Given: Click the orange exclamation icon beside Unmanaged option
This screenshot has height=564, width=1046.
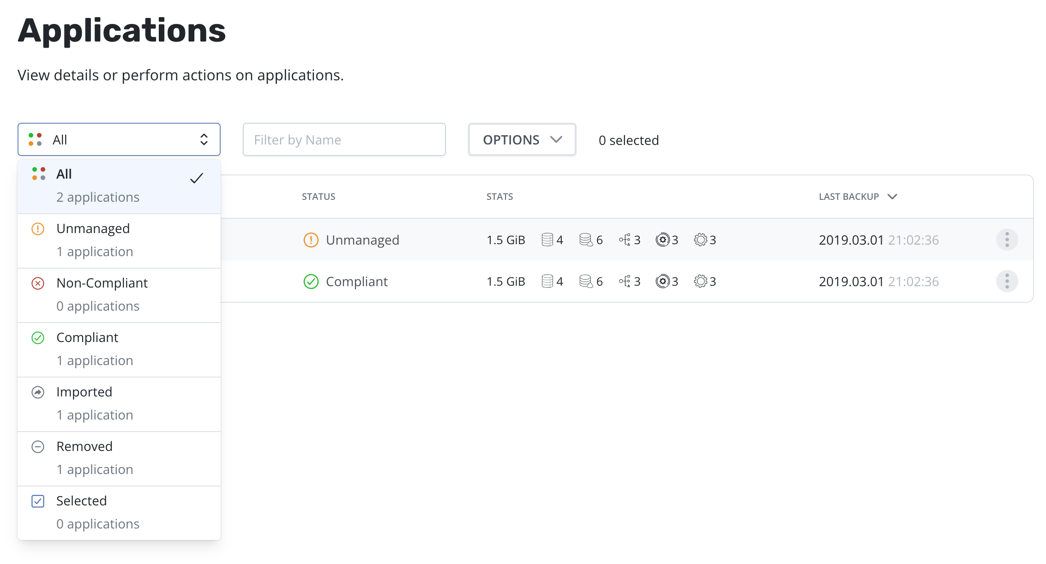Looking at the screenshot, I should pos(38,229).
